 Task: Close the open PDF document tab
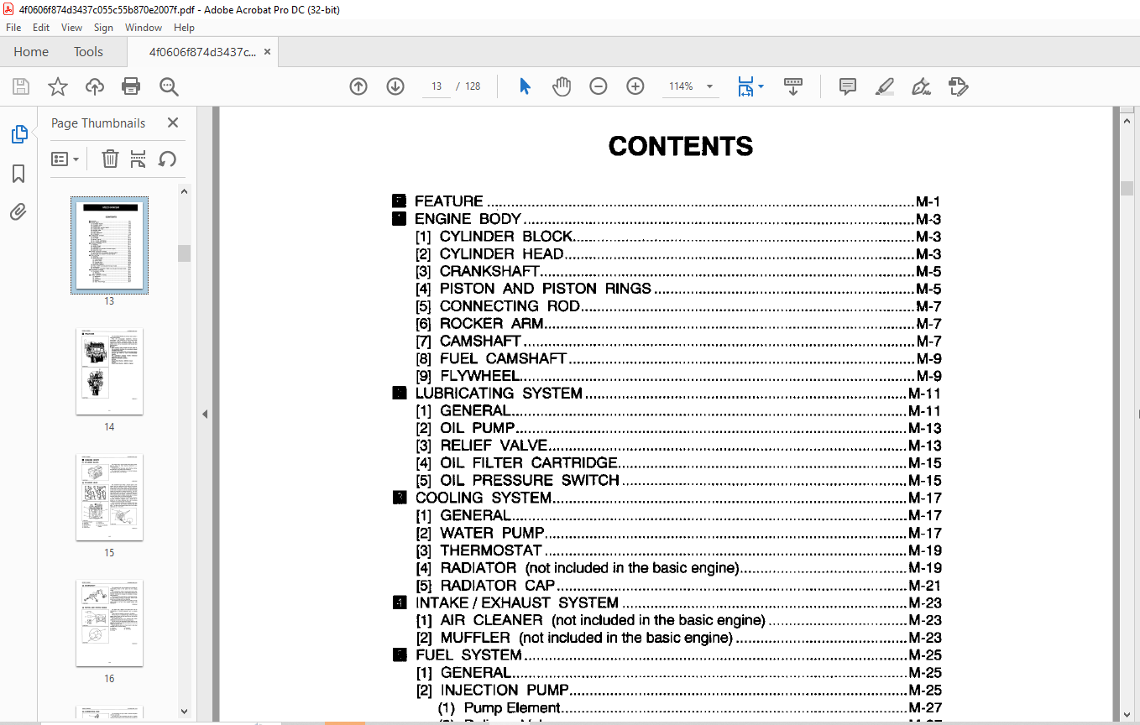[x=267, y=52]
